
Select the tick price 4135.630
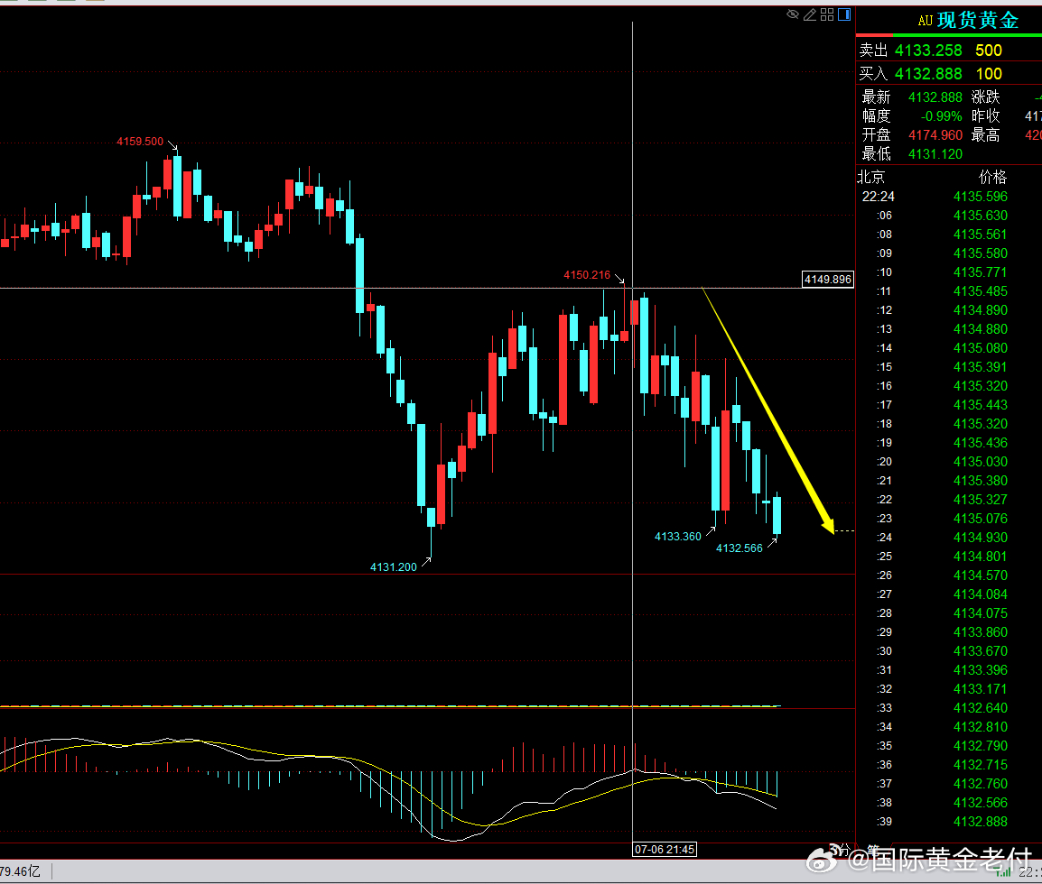[x=981, y=216]
